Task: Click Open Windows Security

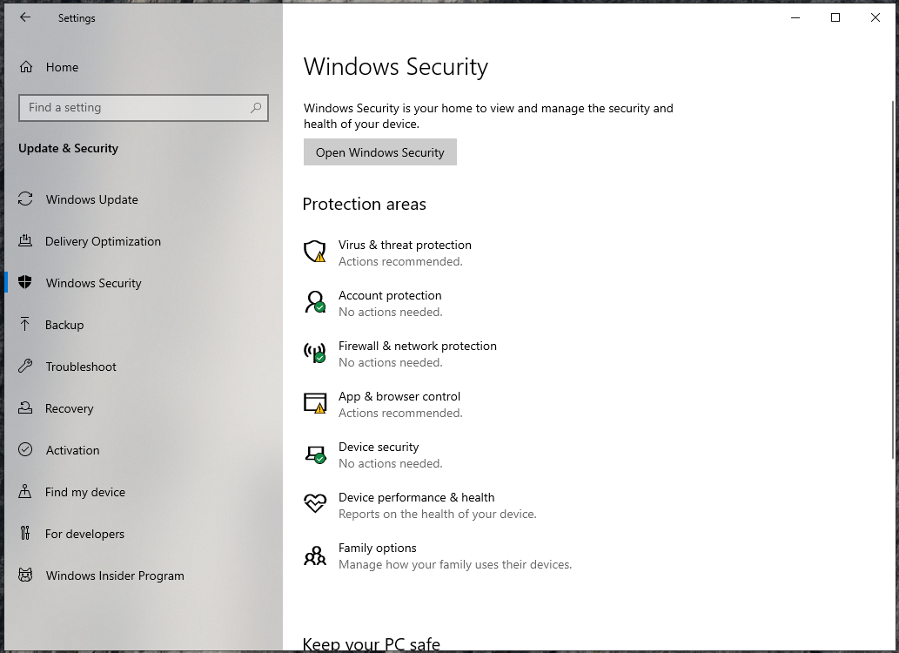Action: (379, 151)
